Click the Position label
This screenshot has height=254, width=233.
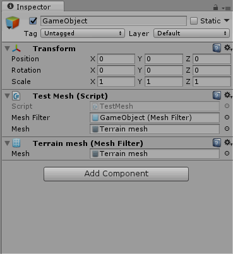coord(25,59)
